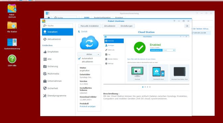Viewport: 223px width, 123px height.
Task: Click the sort order icon button
Action: [x=187, y=26]
